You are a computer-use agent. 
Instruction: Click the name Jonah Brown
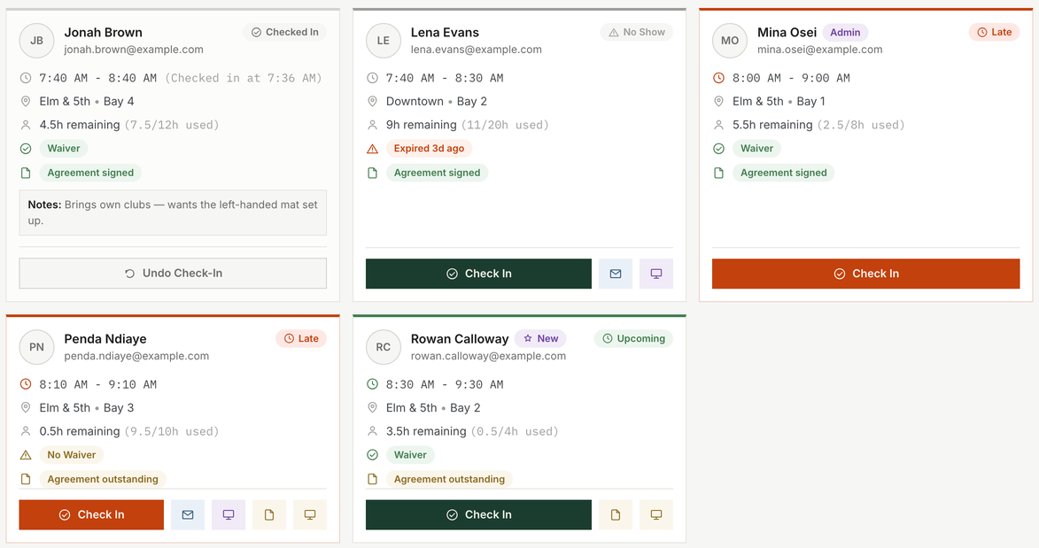pyautogui.click(x=104, y=33)
